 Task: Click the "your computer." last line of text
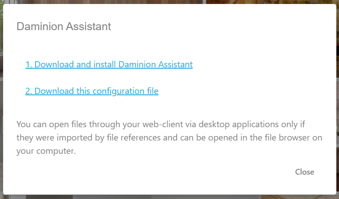click(46, 151)
